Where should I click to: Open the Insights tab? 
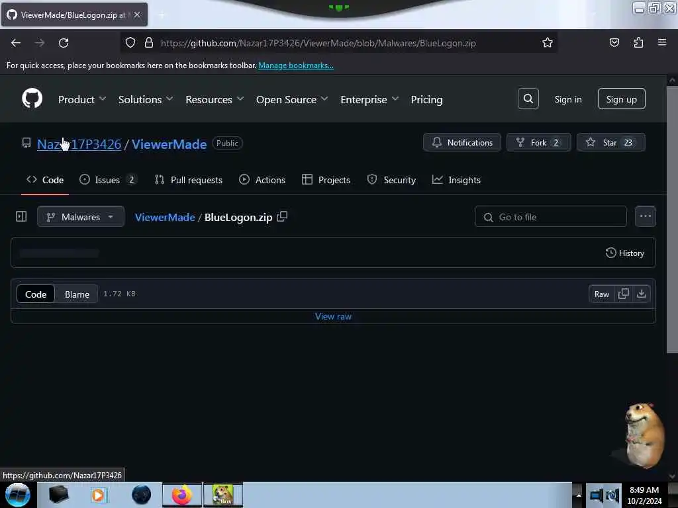click(x=456, y=180)
